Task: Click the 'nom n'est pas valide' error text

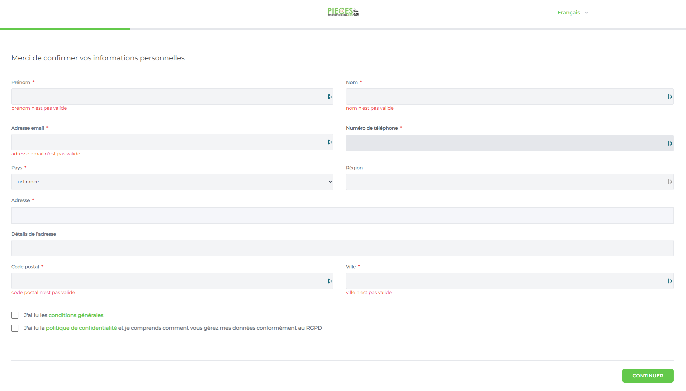Action: 370,108
